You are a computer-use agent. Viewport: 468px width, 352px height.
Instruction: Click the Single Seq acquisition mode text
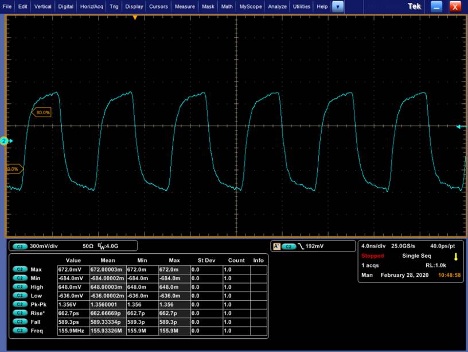pyautogui.click(x=416, y=256)
